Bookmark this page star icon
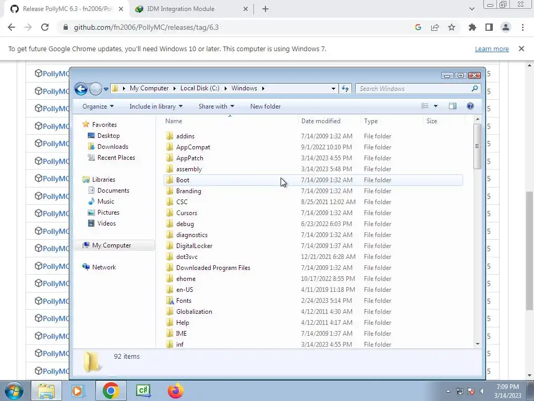This screenshot has height=401, width=534. (x=452, y=27)
